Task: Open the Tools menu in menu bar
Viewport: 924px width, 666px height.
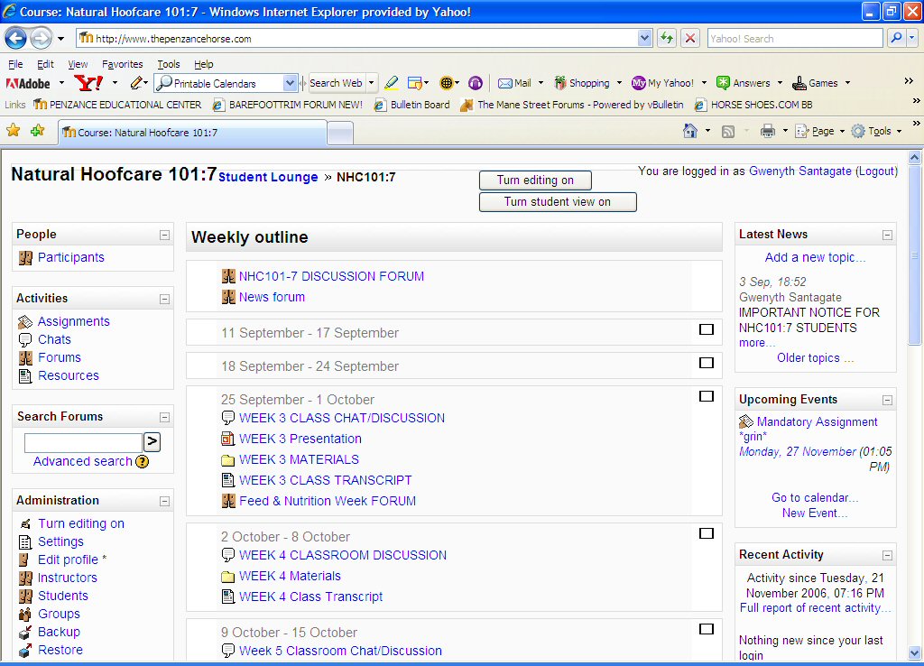Action: [x=168, y=64]
